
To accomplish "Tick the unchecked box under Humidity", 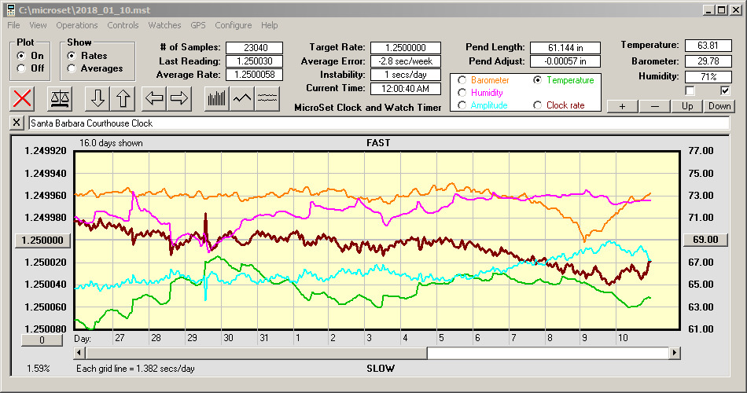I will click(x=690, y=90).
